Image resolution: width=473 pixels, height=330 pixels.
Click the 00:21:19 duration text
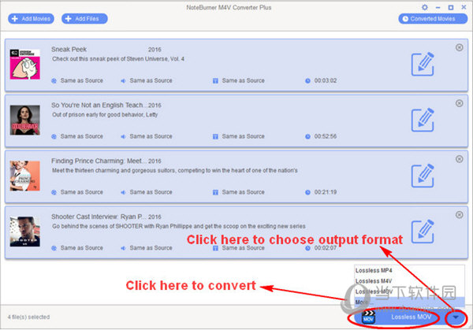326,192
